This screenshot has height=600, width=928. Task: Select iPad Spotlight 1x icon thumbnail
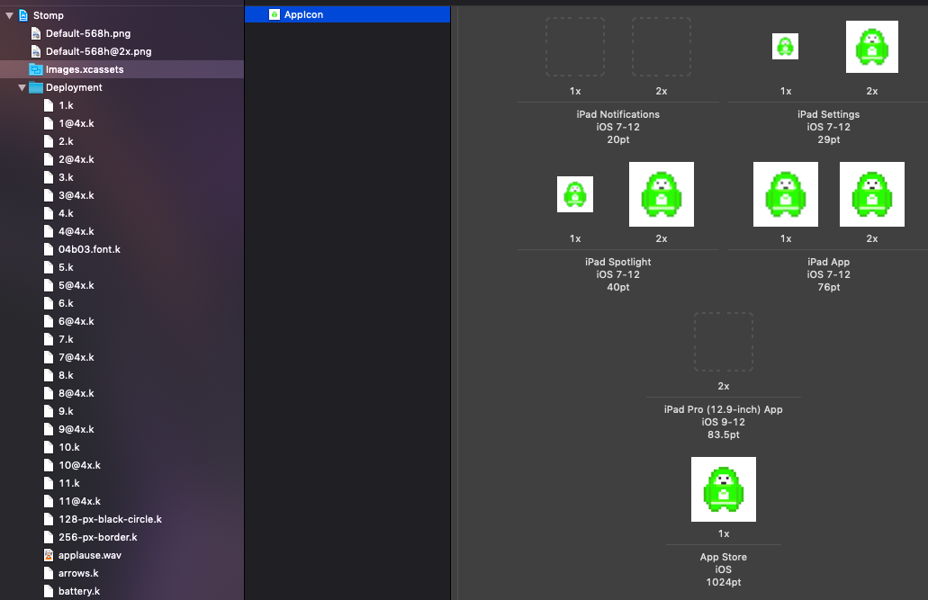click(x=575, y=194)
